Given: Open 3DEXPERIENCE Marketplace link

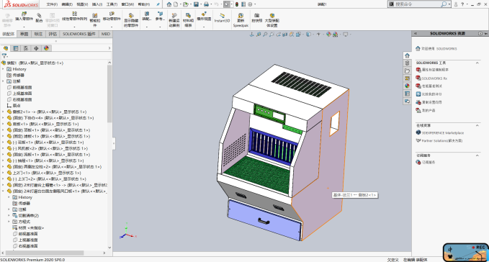Looking at the screenshot, I should [x=443, y=132].
